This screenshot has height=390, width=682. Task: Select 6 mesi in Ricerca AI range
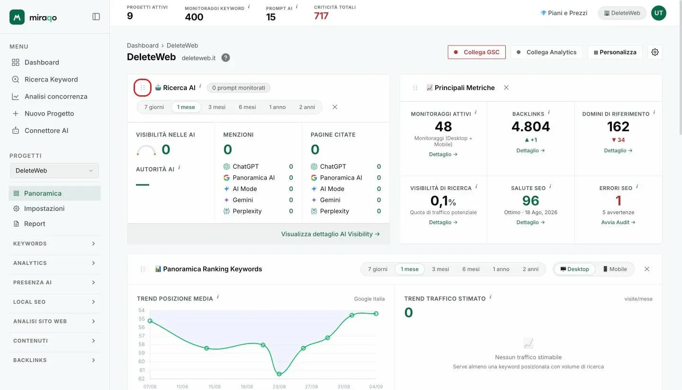click(x=247, y=107)
